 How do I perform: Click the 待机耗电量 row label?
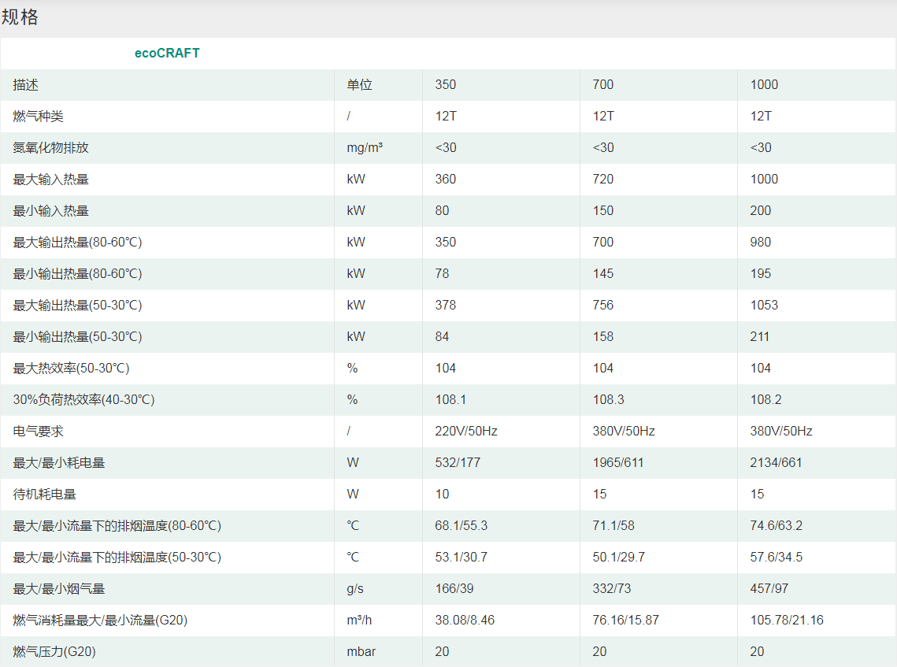(x=45, y=495)
